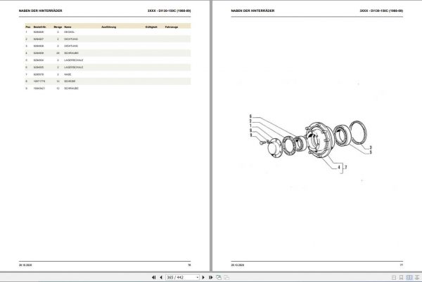
Task: Click the hub cover cap drawing
Action: [275, 148]
